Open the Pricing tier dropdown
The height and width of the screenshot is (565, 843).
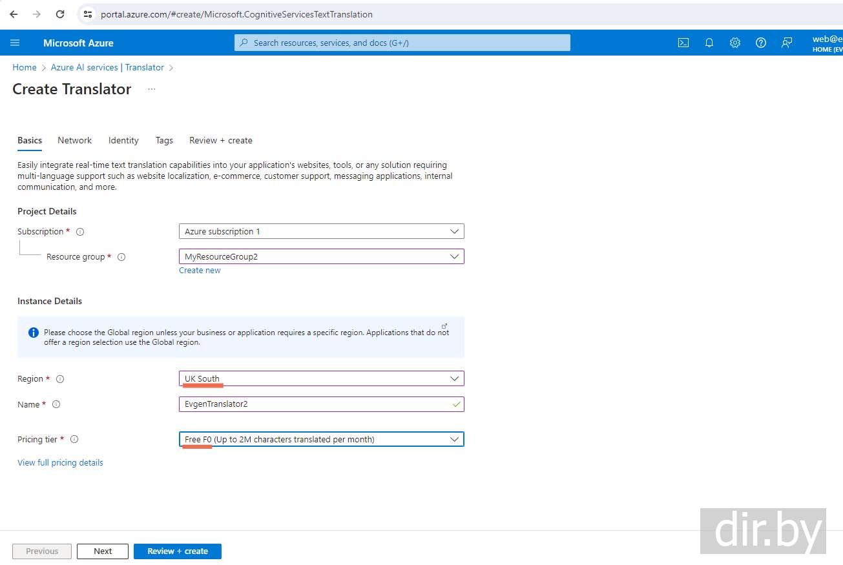[x=321, y=439]
